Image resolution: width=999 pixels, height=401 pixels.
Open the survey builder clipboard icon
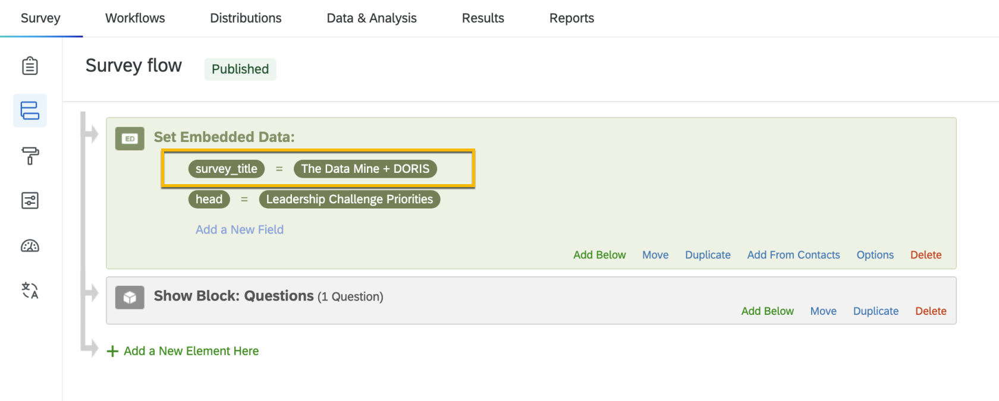[30, 65]
